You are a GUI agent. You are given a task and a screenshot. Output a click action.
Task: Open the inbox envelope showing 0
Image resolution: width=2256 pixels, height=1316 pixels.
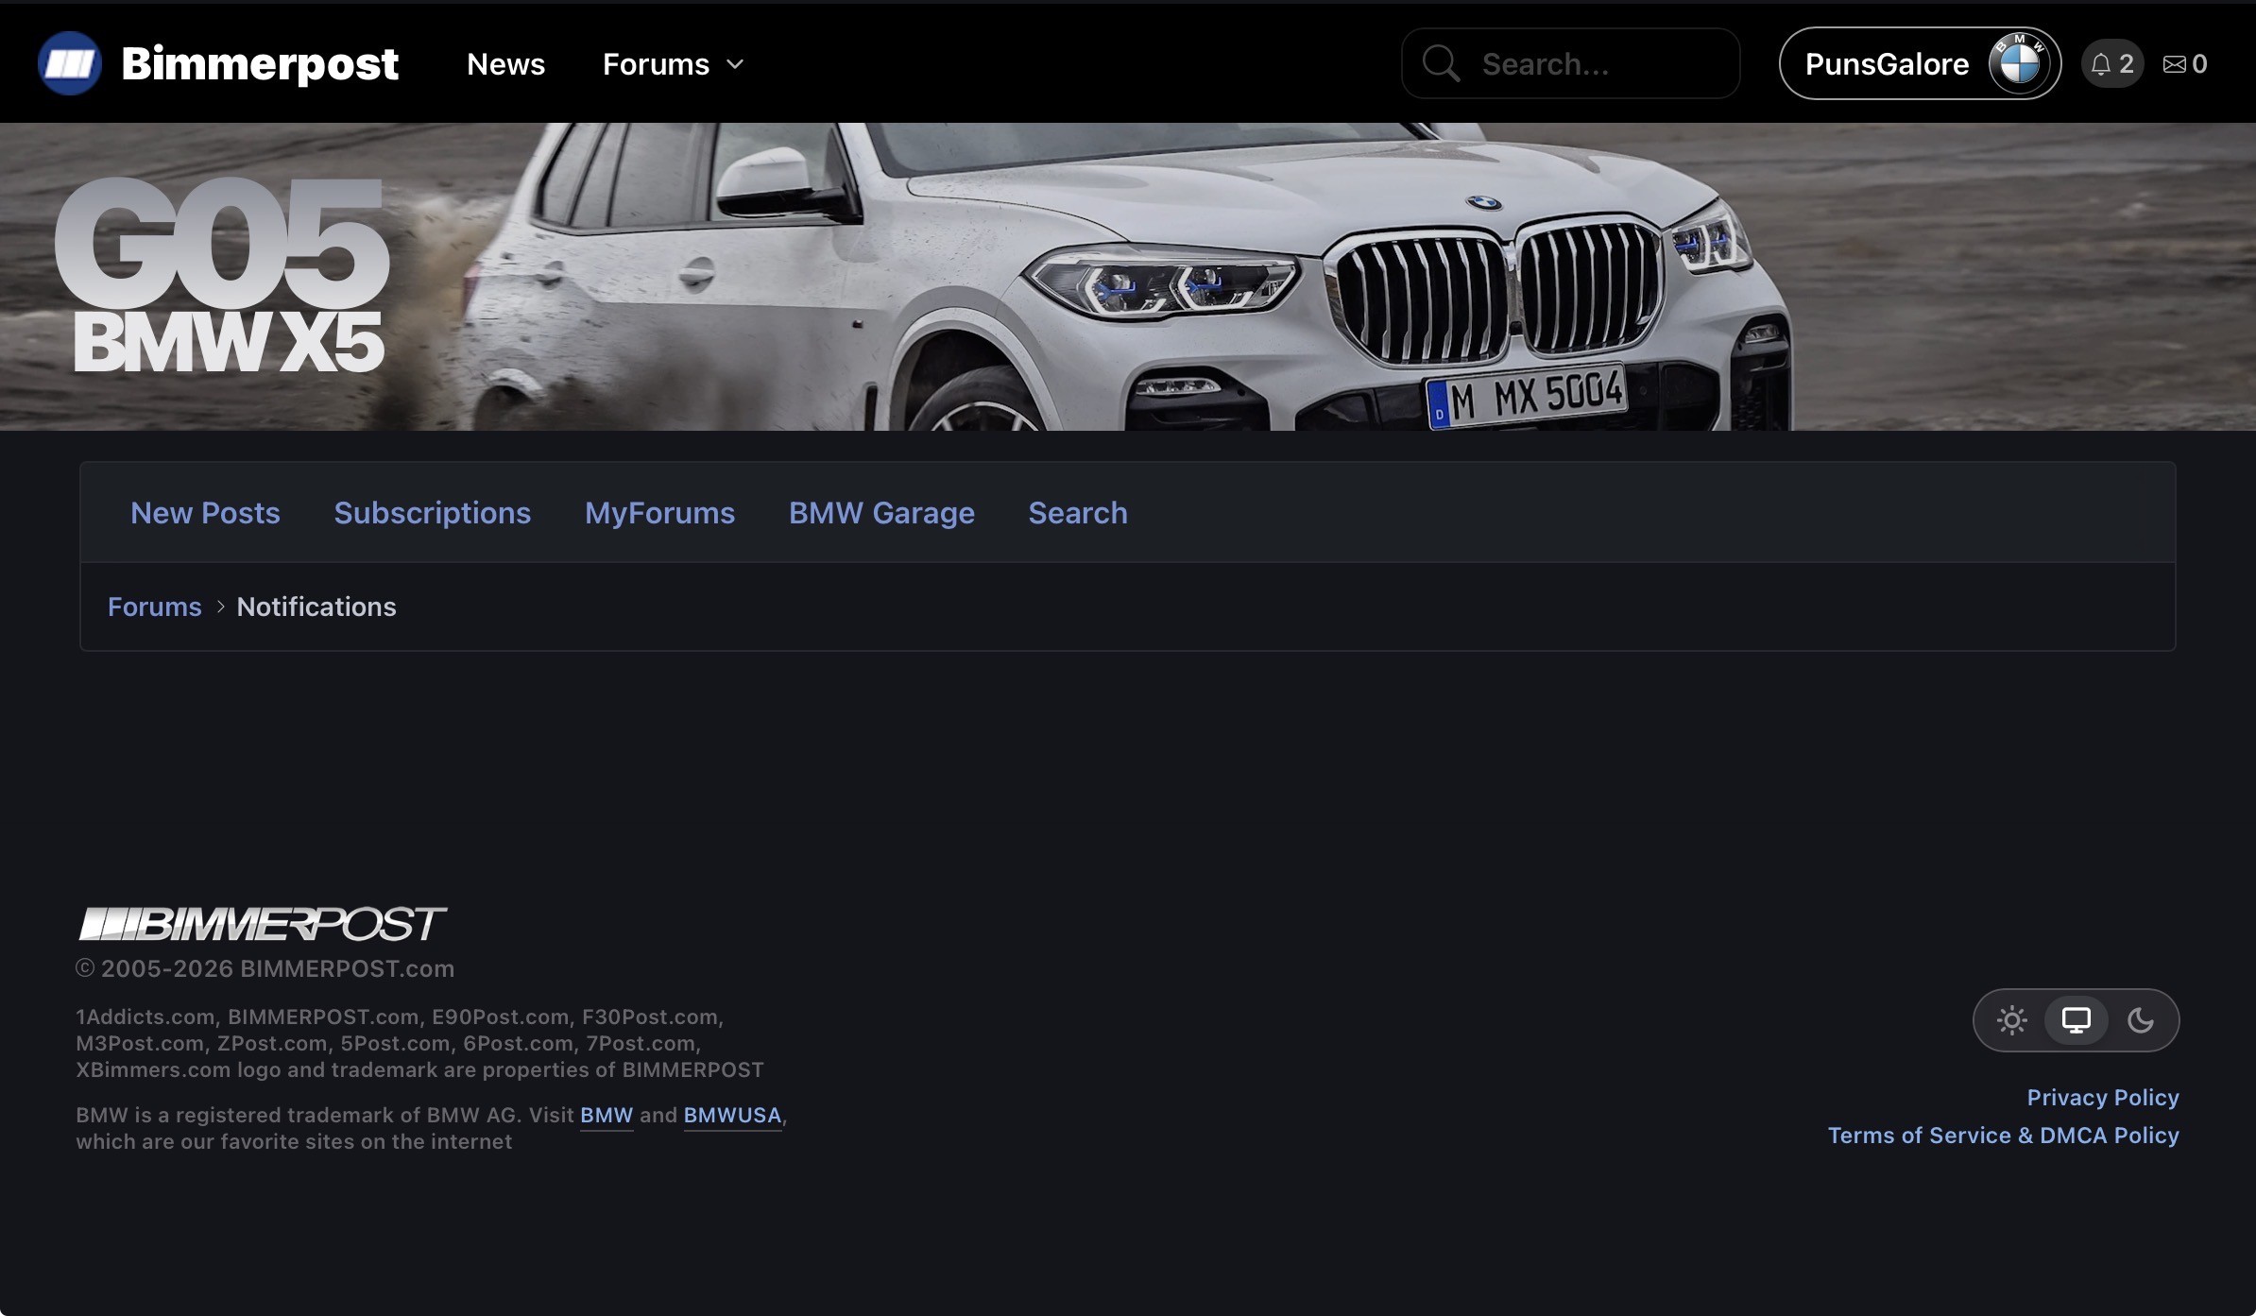pos(2185,63)
